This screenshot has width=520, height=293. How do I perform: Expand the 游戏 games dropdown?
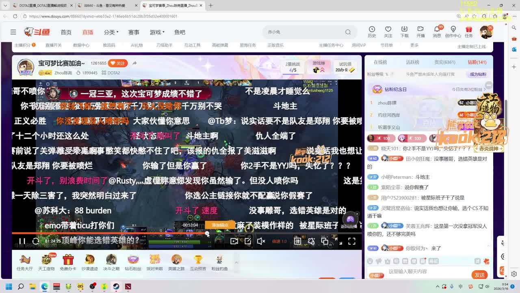pos(157,32)
